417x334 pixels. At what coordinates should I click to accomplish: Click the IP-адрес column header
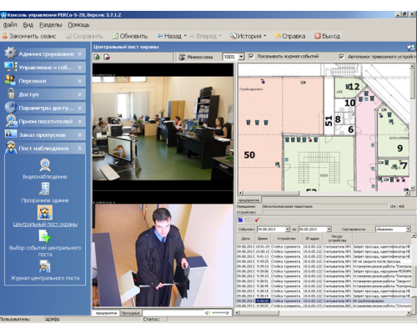pyautogui.click(x=312, y=239)
